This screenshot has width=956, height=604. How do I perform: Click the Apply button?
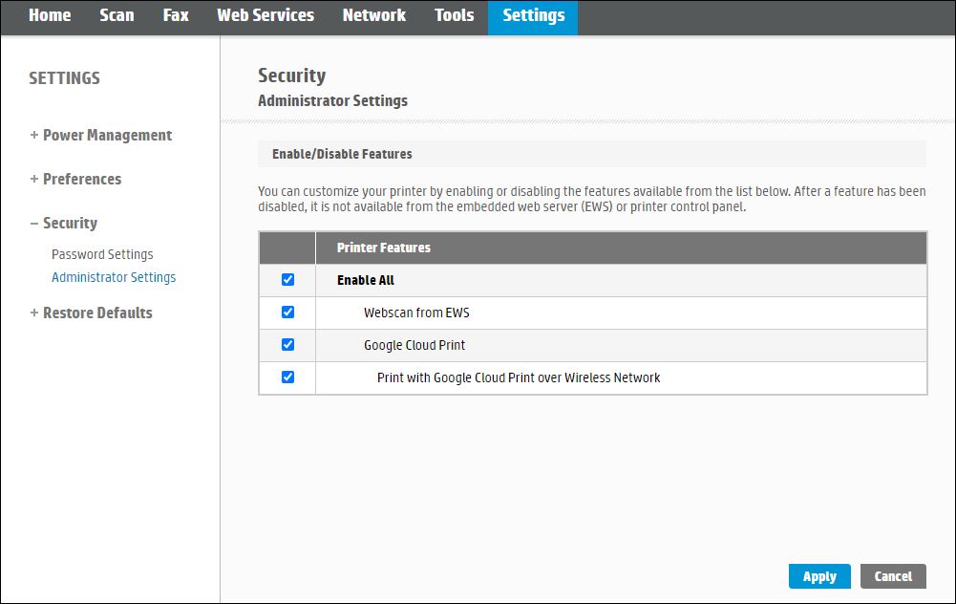coord(819,576)
